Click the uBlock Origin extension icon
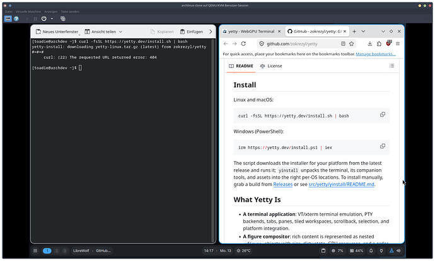This screenshot has height=261, width=435. point(388,43)
